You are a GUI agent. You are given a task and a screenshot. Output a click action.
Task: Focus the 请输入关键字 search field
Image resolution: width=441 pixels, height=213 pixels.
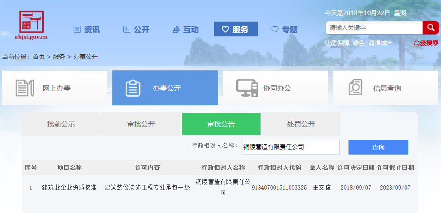pos(374,28)
